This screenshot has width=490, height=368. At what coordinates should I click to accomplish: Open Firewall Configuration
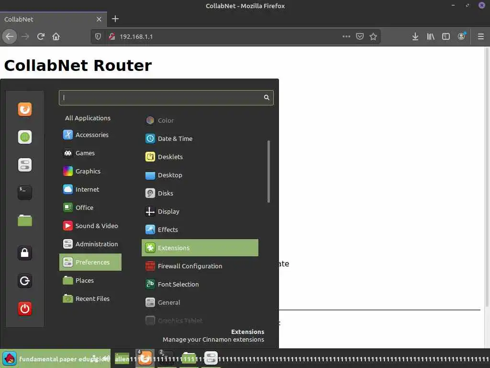coord(200,266)
